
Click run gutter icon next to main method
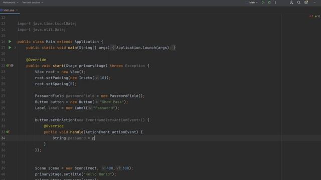pos(10,48)
